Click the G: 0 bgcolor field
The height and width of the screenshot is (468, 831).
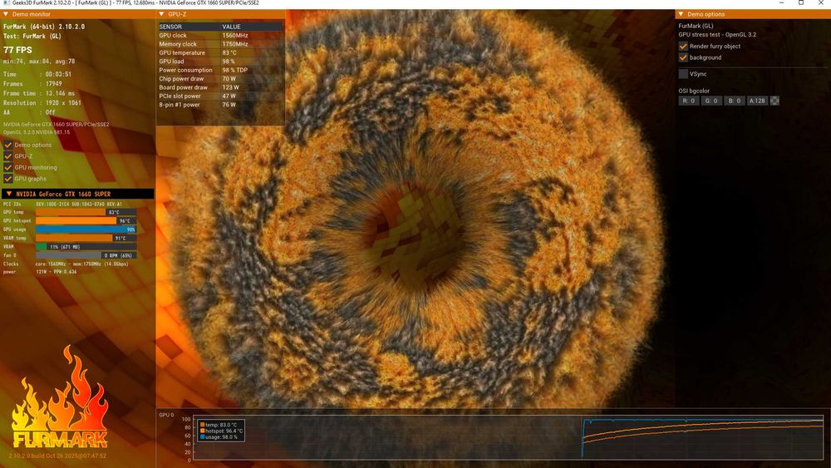[x=711, y=101]
